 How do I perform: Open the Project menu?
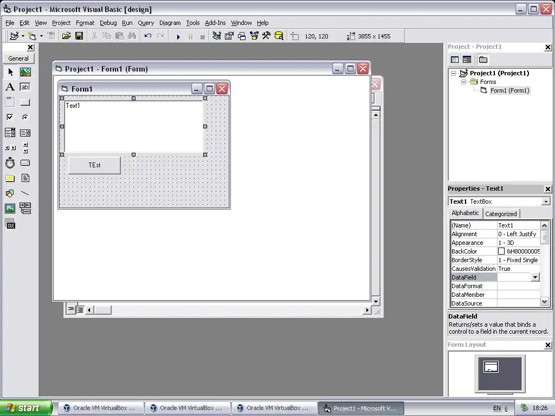pyautogui.click(x=61, y=23)
